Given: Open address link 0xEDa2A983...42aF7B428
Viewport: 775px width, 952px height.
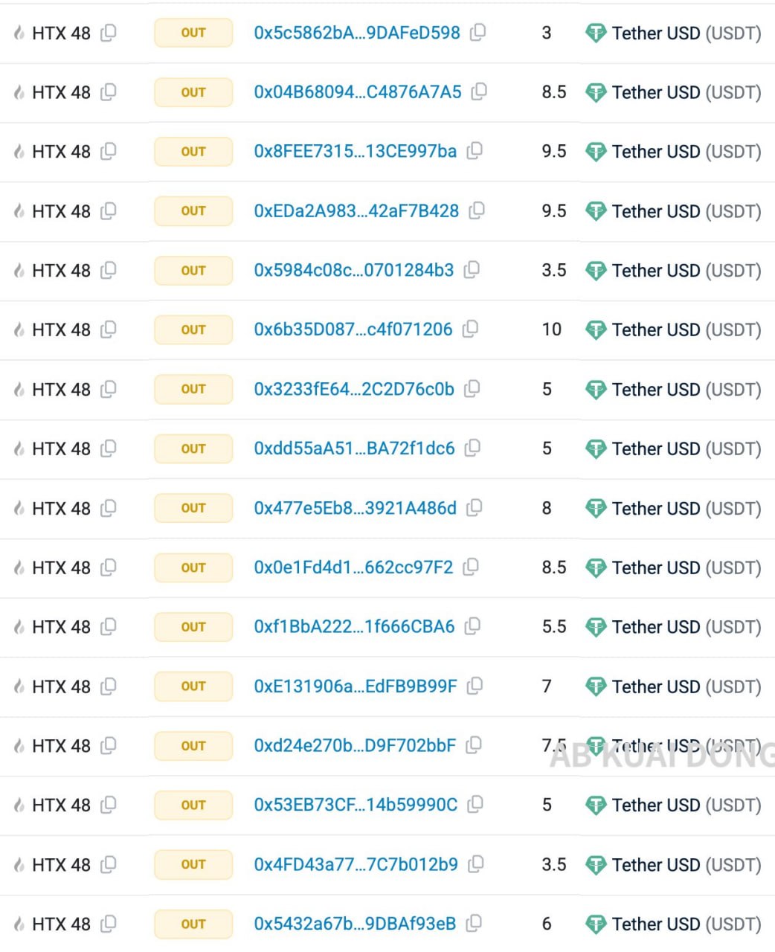Looking at the screenshot, I should (356, 211).
